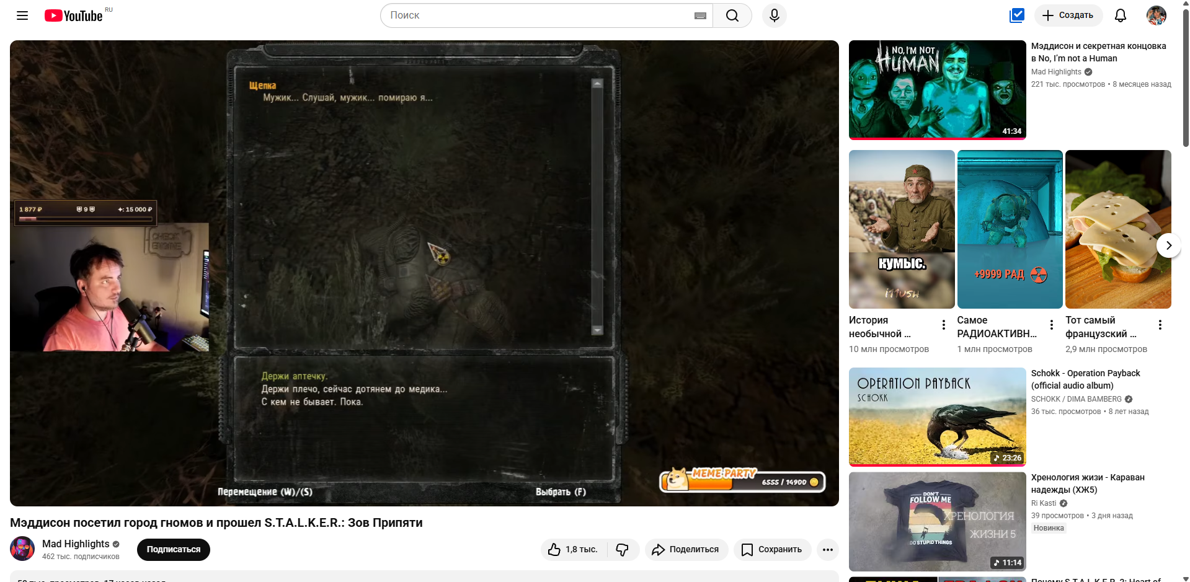Subscribe with Подписаться button

(174, 550)
